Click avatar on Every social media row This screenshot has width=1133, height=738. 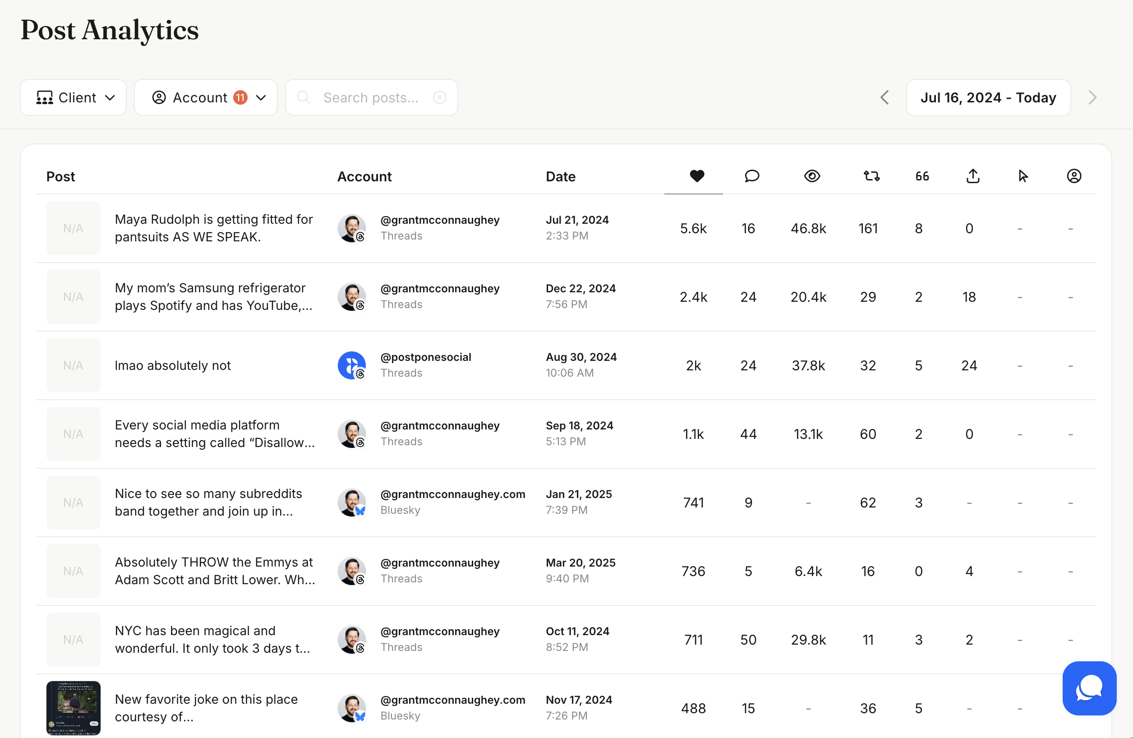351,434
